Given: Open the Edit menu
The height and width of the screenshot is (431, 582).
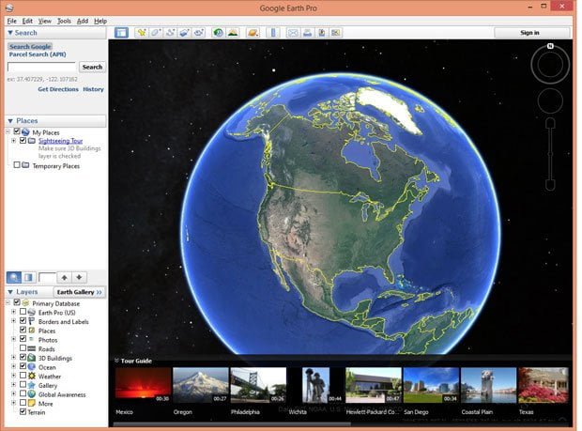Looking at the screenshot, I should 27,21.
